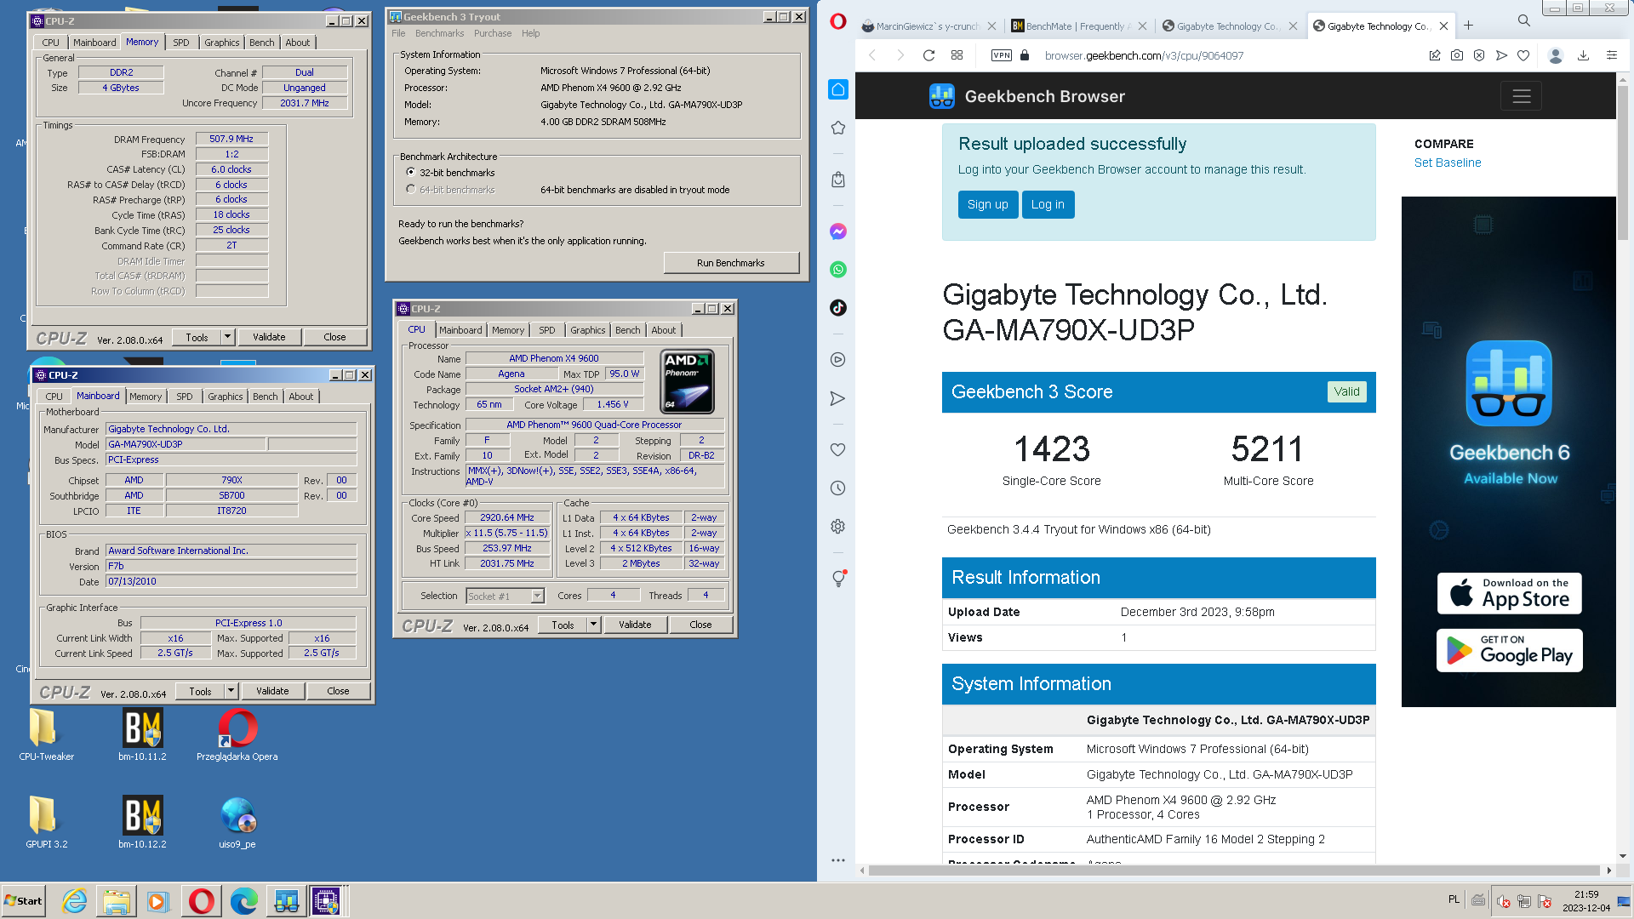Take snapshot with camera icon
Image resolution: width=1634 pixels, height=919 pixels.
point(1457,55)
